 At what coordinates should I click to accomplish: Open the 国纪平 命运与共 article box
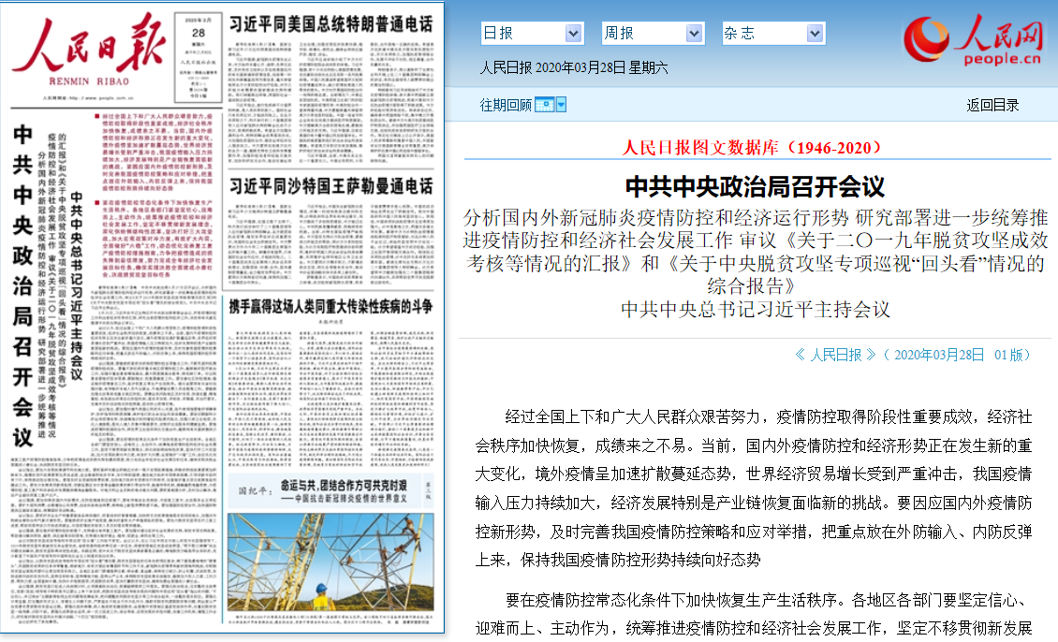330,490
